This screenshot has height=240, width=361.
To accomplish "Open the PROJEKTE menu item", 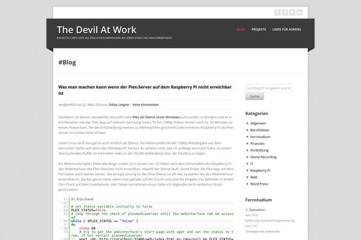I will pos(259,29).
